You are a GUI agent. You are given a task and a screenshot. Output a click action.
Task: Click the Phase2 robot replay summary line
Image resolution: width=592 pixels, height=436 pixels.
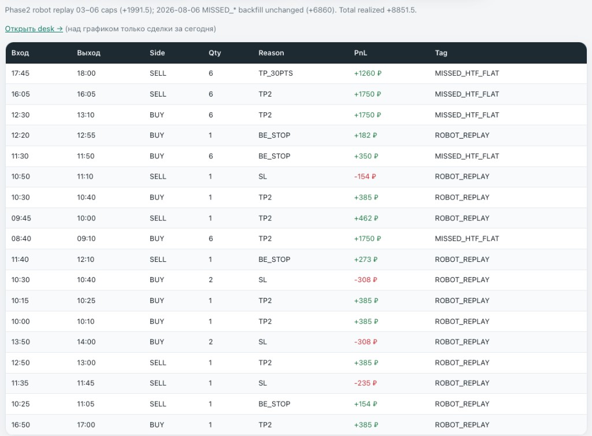point(210,10)
